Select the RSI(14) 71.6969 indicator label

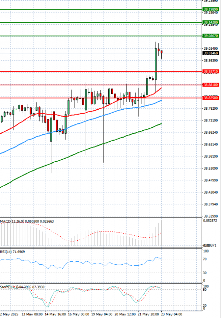click(x=13, y=252)
